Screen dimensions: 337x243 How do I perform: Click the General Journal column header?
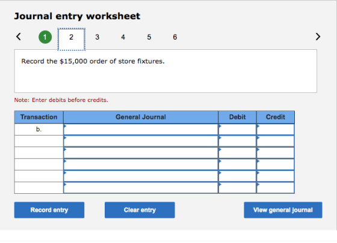[141, 117]
